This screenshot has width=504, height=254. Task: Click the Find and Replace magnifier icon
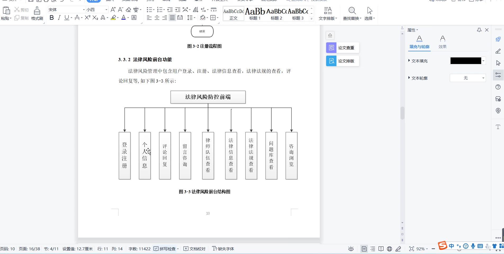pos(352,11)
